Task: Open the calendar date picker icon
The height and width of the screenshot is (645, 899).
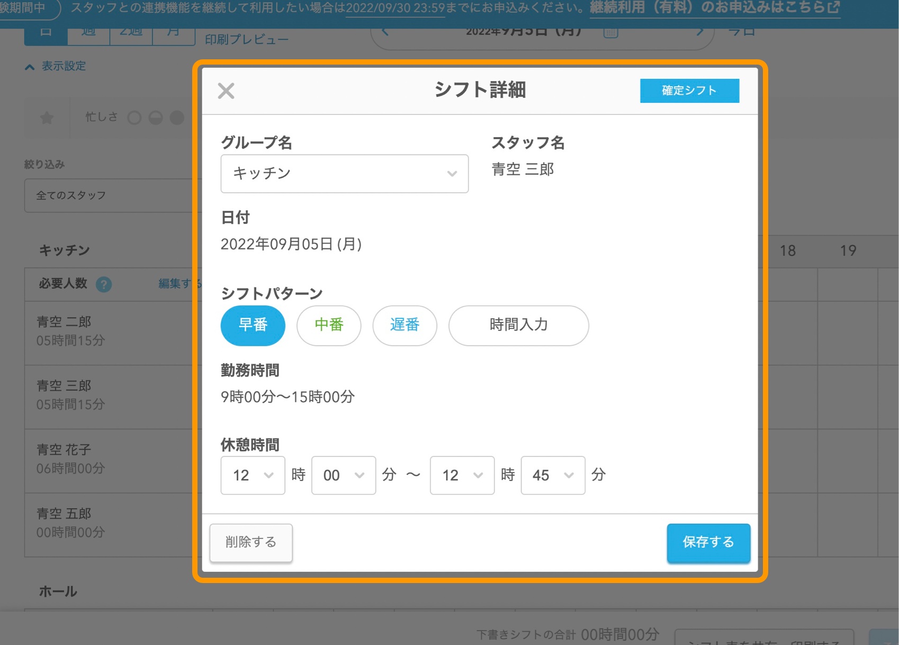Action: tap(610, 32)
